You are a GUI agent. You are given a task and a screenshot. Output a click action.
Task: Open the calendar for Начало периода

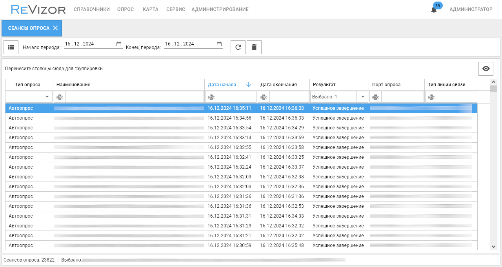pyautogui.click(x=119, y=44)
